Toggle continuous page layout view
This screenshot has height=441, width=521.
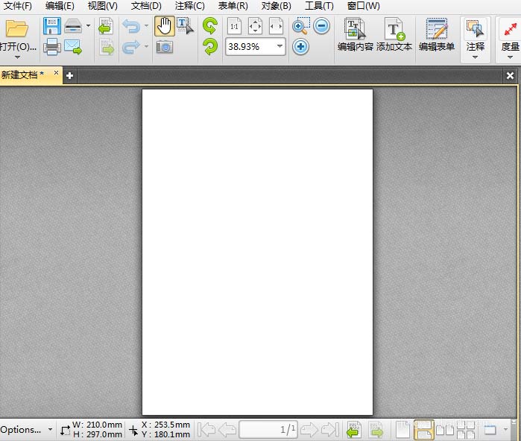pyautogui.click(x=424, y=429)
